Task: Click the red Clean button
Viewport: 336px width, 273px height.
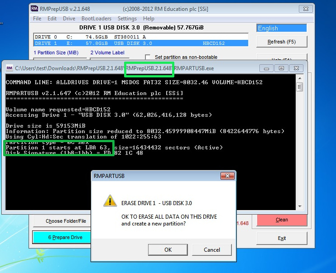Action: [x=281, y=220]
